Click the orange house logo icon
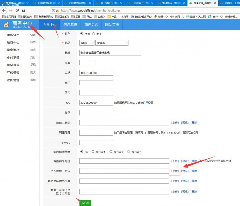 tap(6, 24)
